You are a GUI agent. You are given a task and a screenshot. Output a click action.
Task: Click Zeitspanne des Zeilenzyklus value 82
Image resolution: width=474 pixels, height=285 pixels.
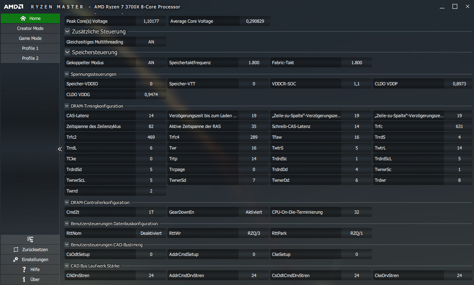coord(151,126)
